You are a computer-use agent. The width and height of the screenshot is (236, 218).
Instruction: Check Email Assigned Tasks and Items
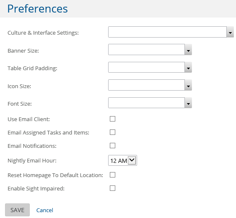point(112,132)
